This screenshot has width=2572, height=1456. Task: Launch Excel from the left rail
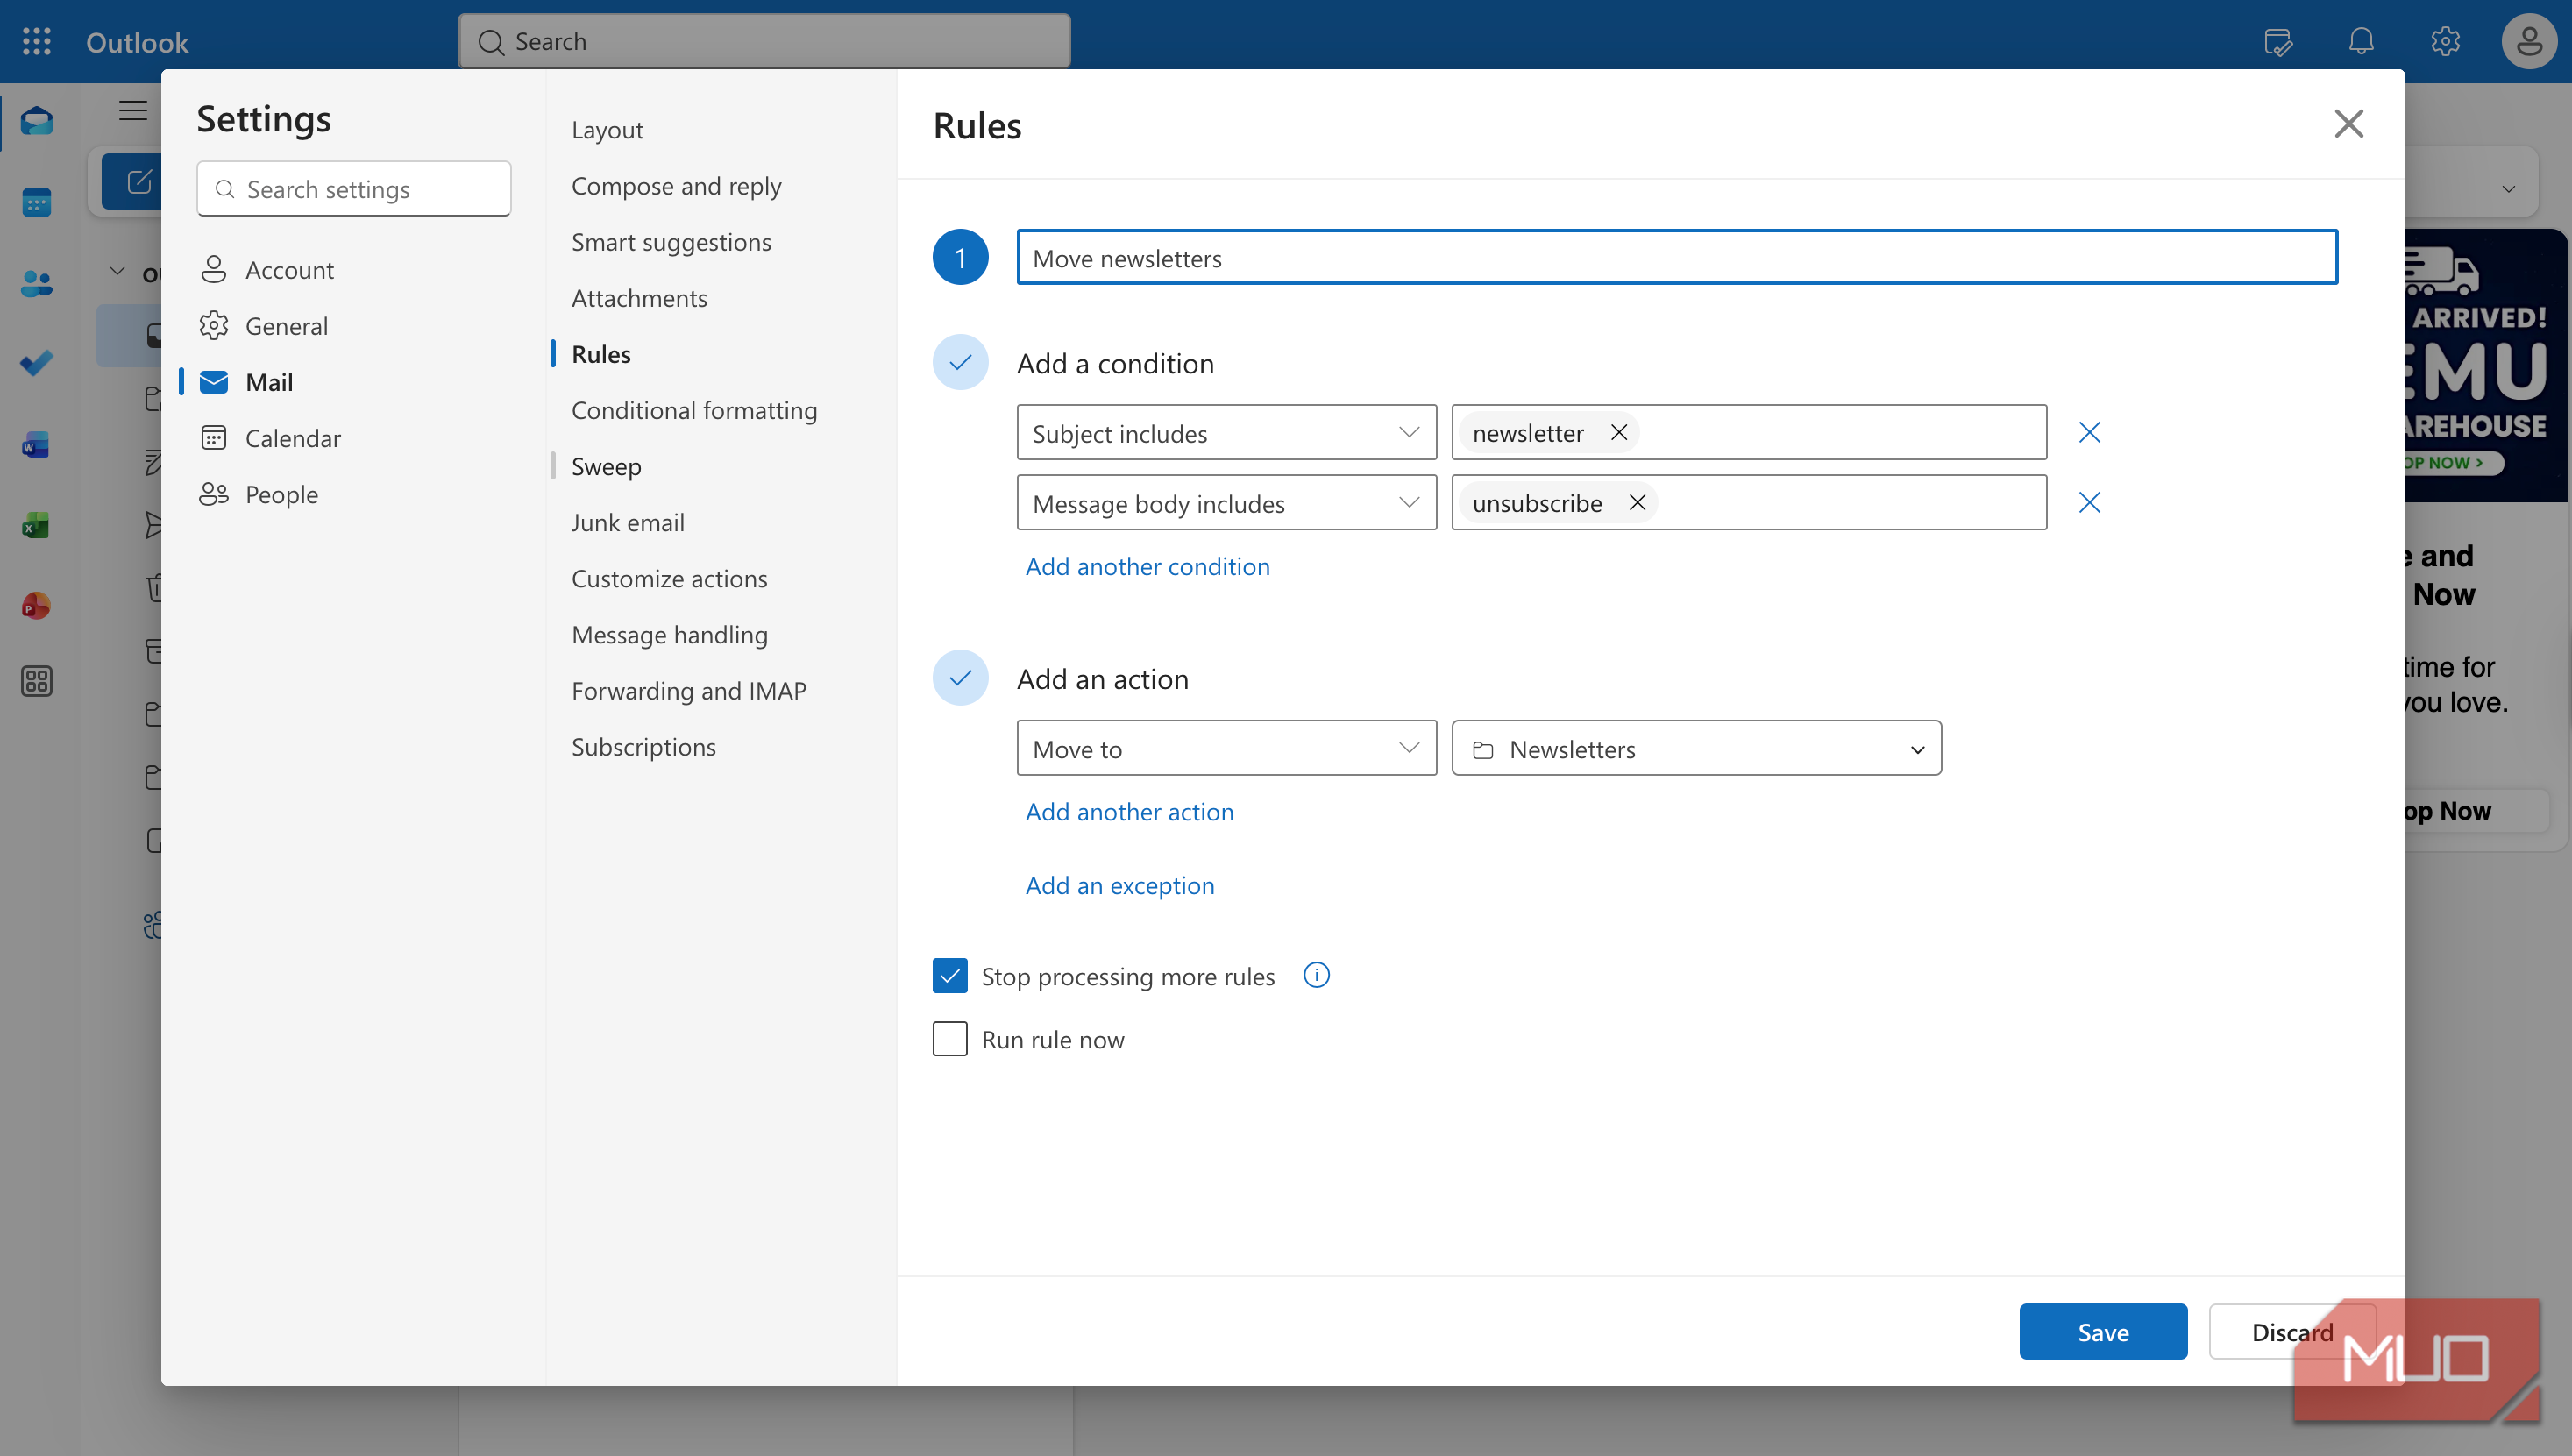coord(36,525)
